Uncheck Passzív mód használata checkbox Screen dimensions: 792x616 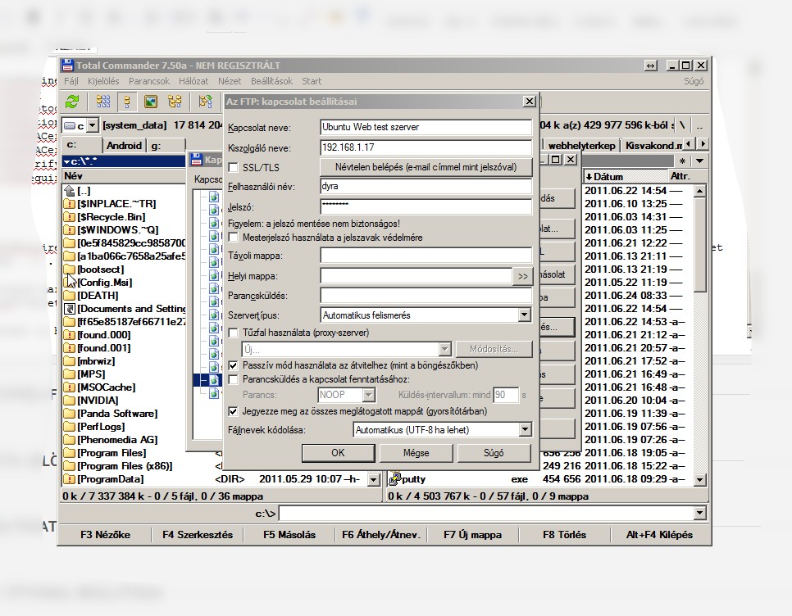click(x=234, y=365)
